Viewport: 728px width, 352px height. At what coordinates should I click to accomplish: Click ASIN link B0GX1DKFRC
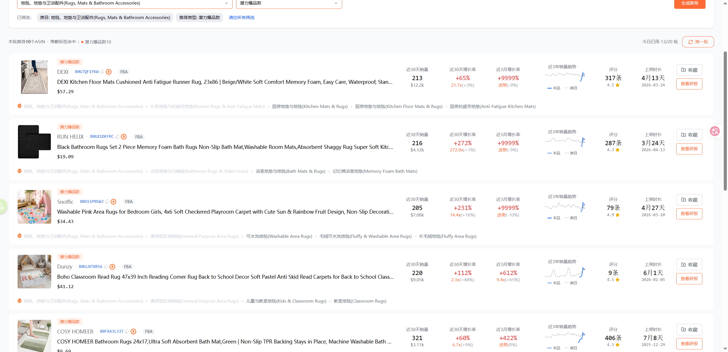pyautogui.click(x=102, y=137)
